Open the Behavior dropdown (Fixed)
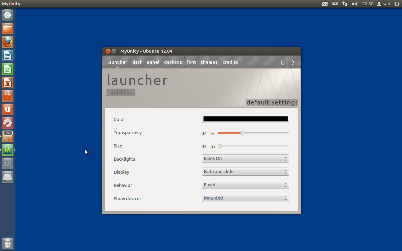402x251 pixels. pos(246,185)
